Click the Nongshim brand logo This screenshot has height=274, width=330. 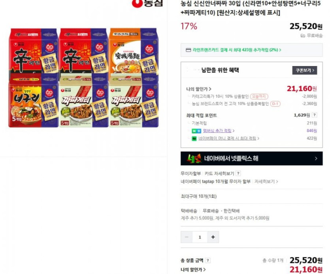coord(147,3)
